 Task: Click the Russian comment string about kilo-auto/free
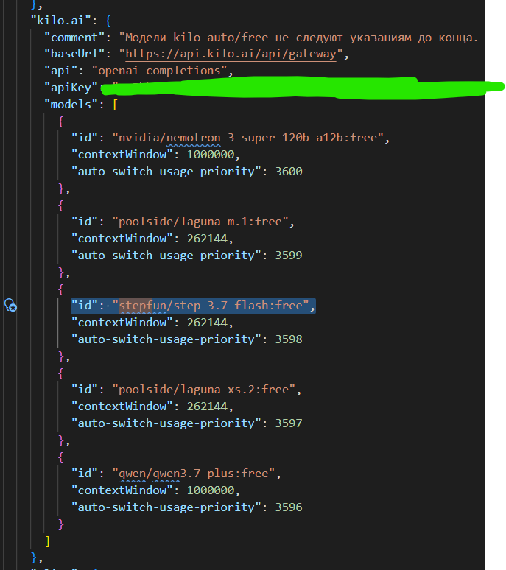point(299,37)
